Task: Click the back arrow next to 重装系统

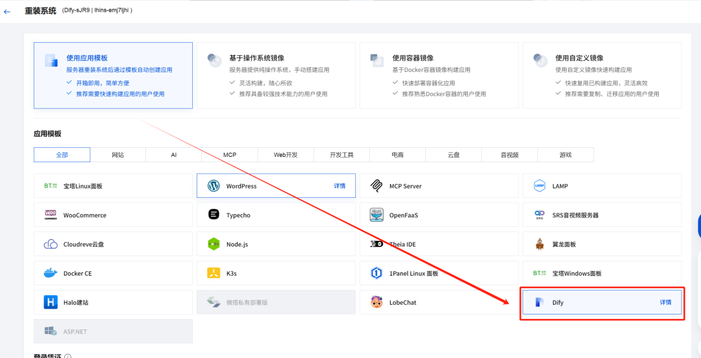Action: [x=6, y=12]
